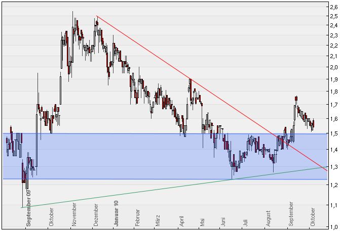The width and height of the screenshot is (340, 231).
Task: Click the price label 1,1
Action: pyautogui.click(x=334, y=205)
